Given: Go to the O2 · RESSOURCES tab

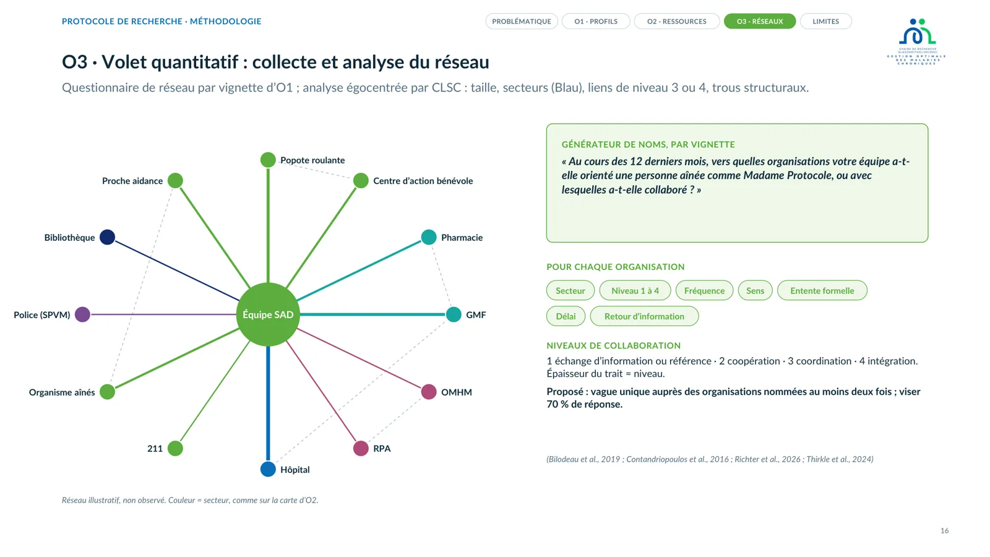Looking at the screenshot, I should pos(677,21).
